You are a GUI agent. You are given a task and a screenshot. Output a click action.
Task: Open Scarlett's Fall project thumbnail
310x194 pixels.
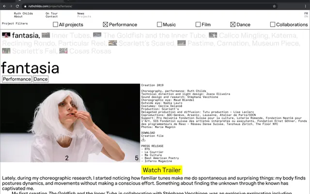(6, 51)
